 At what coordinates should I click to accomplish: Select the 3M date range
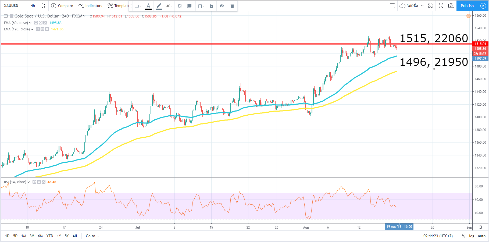pos(32,236)
